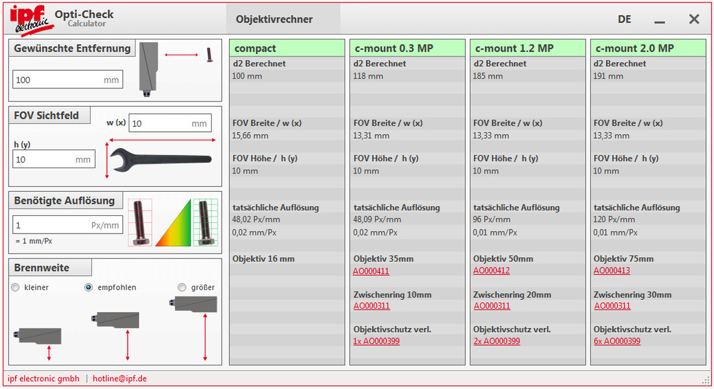Click the FOV width w (x) input field
Viewport: 714px width, 389px height.
pos(170,123)
